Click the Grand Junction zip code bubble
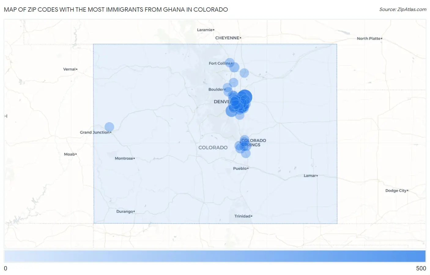430x275 pixels. (x=109, y=127)
